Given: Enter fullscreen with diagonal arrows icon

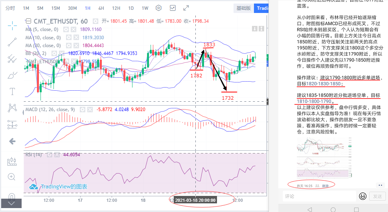Looking at the screenshot, I should click(x=186, y=8).
